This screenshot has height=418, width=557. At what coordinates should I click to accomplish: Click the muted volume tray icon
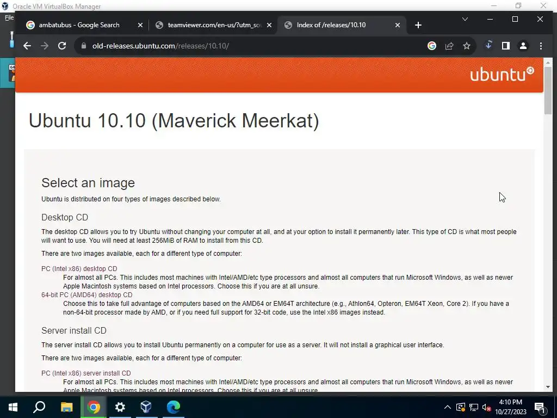point(486,407)
